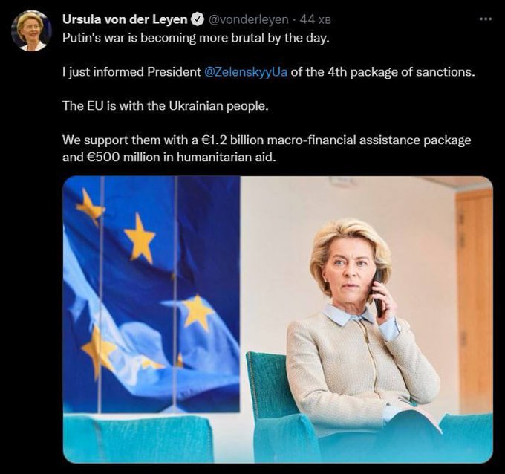The width and height of the screenshot is (505, 474).
Task: Click the text '€500 million in humanitarian aid'
Action: click(182, 158)
